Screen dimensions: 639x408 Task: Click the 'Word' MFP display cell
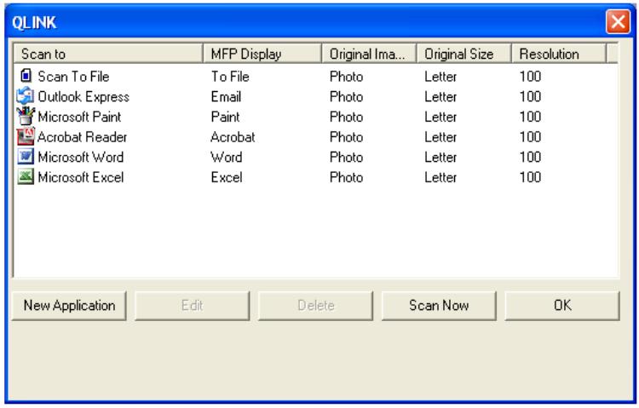tap(227, 157)
